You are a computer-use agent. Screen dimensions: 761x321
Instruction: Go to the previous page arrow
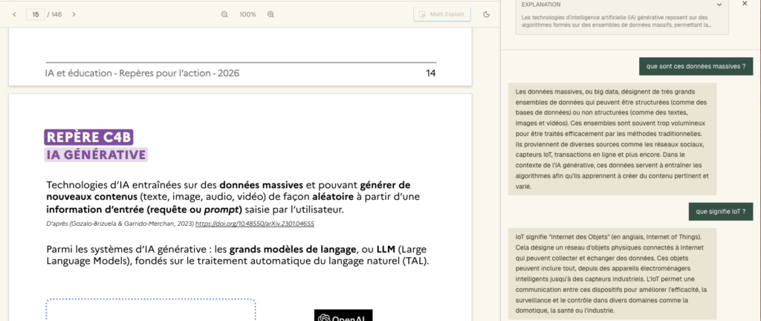[14, 15]
